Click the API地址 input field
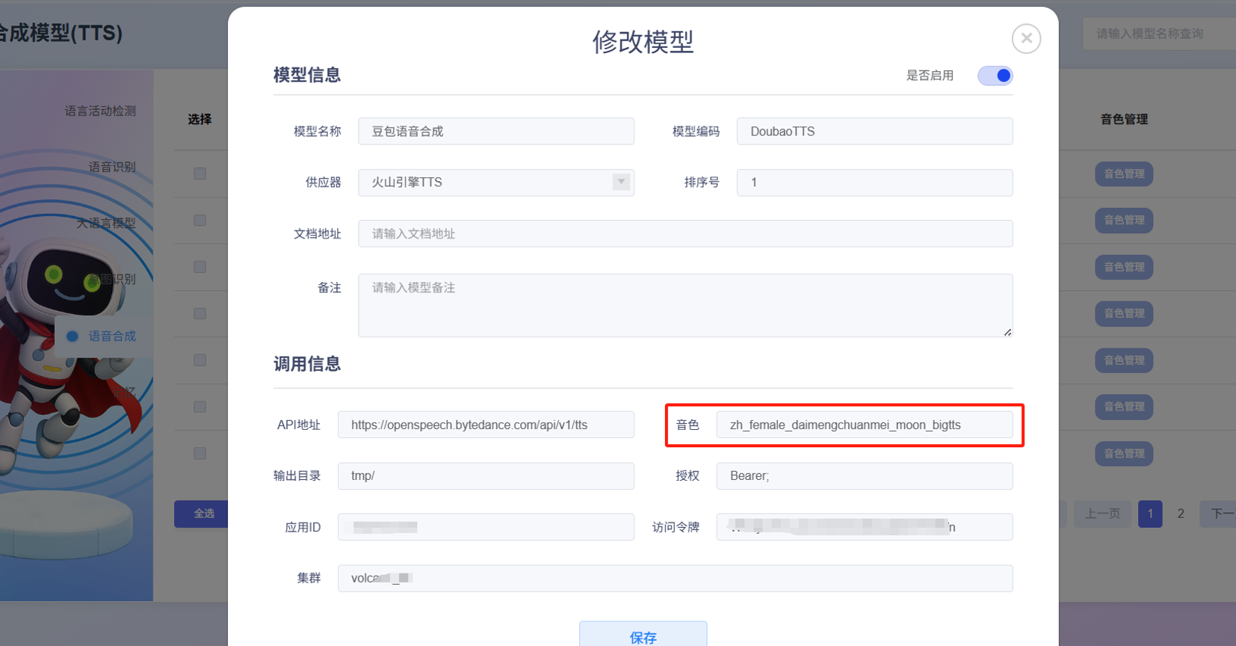The height and width of the screenshot is (646, 1236). coord(485,425)
